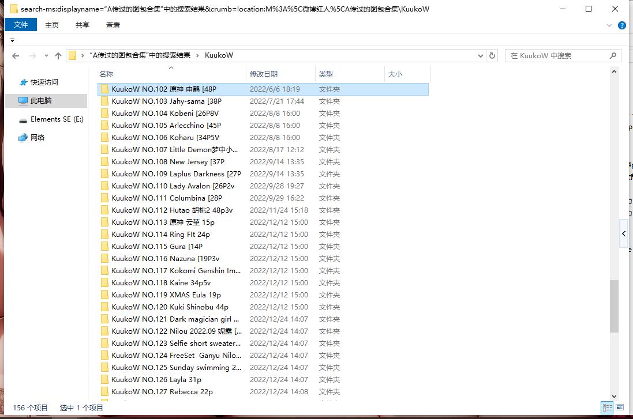
Task: Click date 2022/7/21 17:44 cell
Action: (x=276, y=101)
